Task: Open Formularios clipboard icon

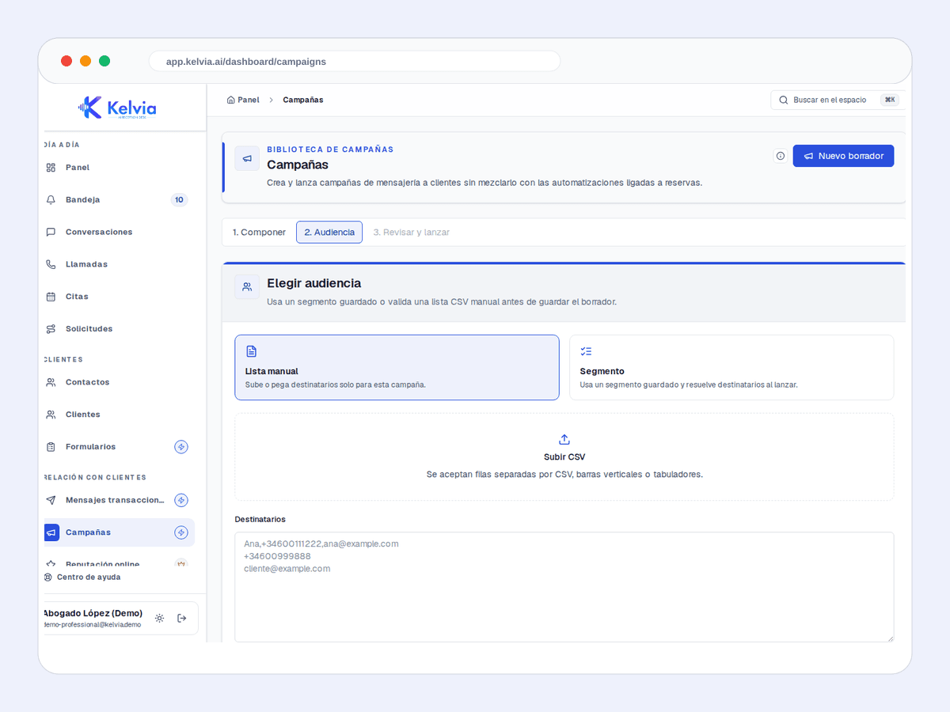Action: pos(51,447)
